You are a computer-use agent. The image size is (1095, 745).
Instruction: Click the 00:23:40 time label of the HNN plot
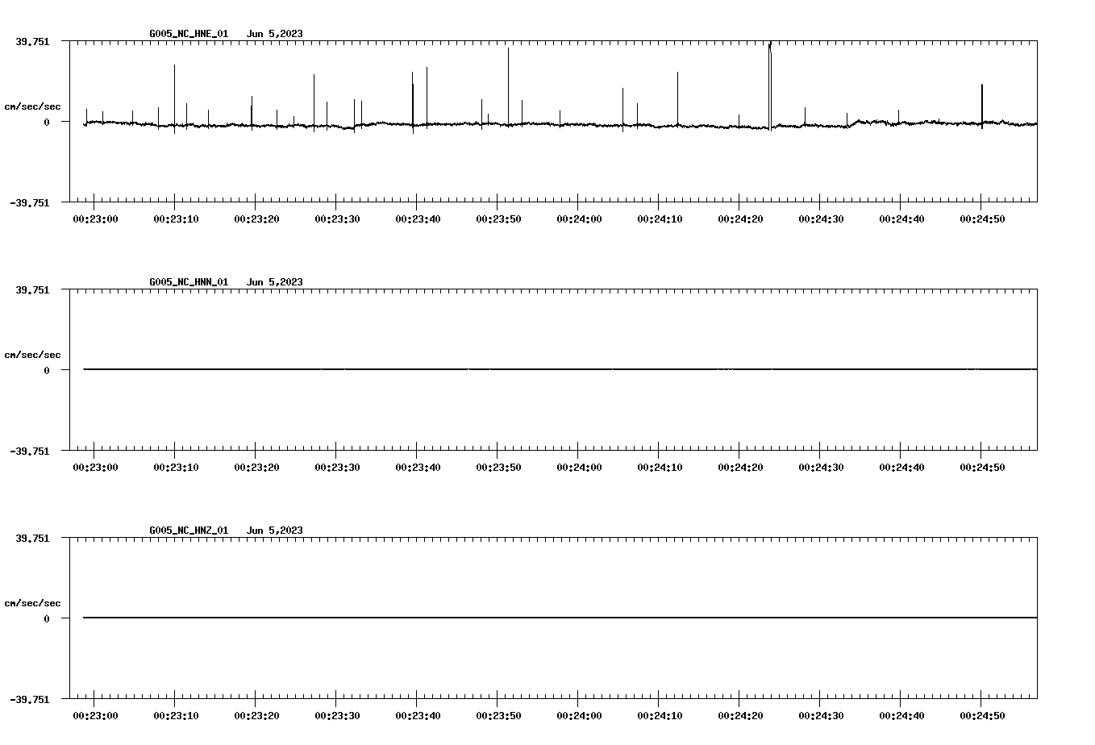click(418, 464)
